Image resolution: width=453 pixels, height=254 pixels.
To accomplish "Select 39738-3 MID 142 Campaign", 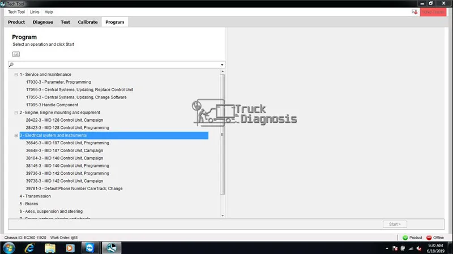I will coord(65,181).
